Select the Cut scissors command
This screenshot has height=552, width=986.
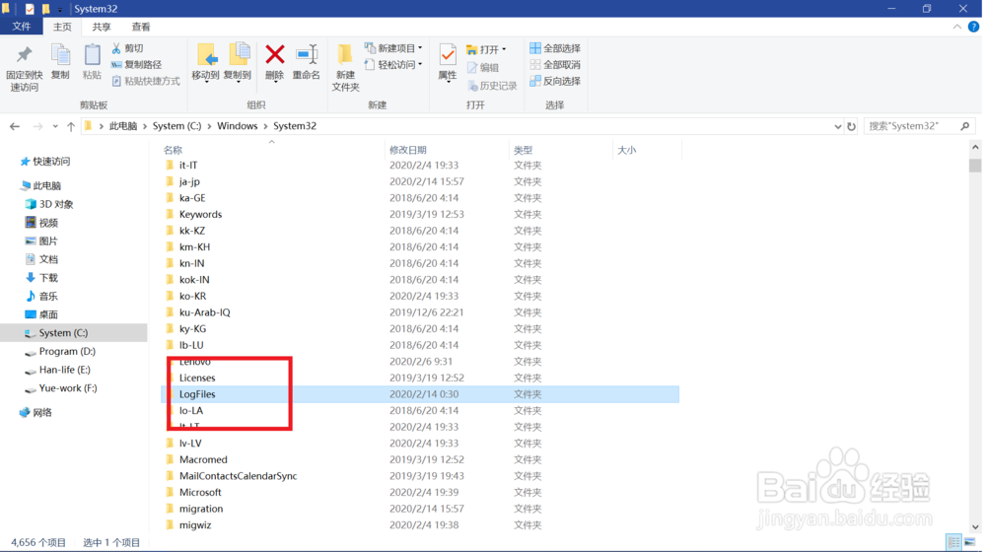pos(127,48)
